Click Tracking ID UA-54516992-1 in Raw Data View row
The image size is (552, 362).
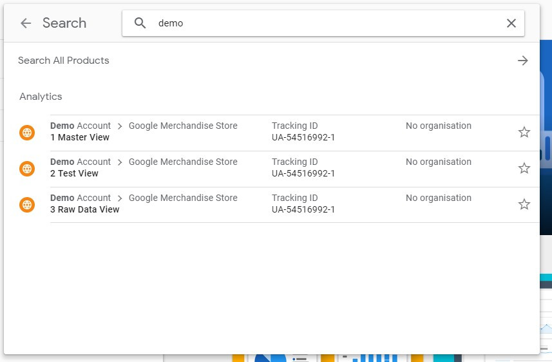tap(303, 204)
